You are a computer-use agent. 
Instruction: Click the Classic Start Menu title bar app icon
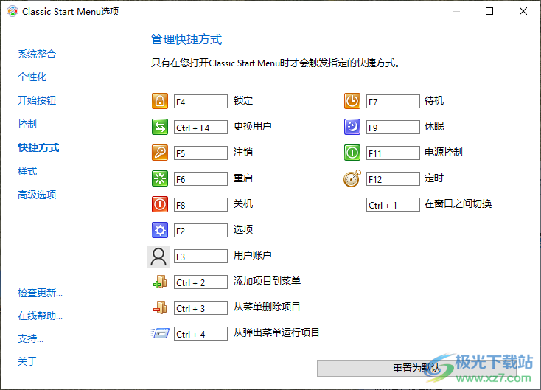coord(13,11)
